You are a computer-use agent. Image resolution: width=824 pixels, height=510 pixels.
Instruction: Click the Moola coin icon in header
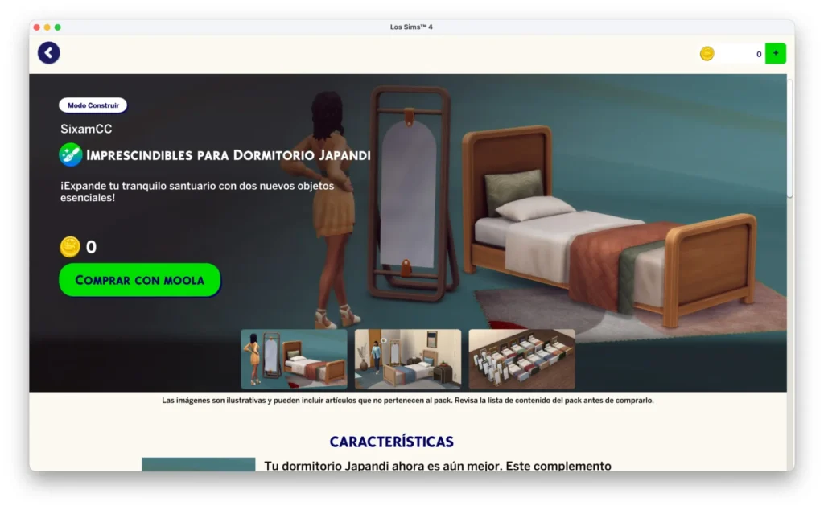(x=707, y=54)
